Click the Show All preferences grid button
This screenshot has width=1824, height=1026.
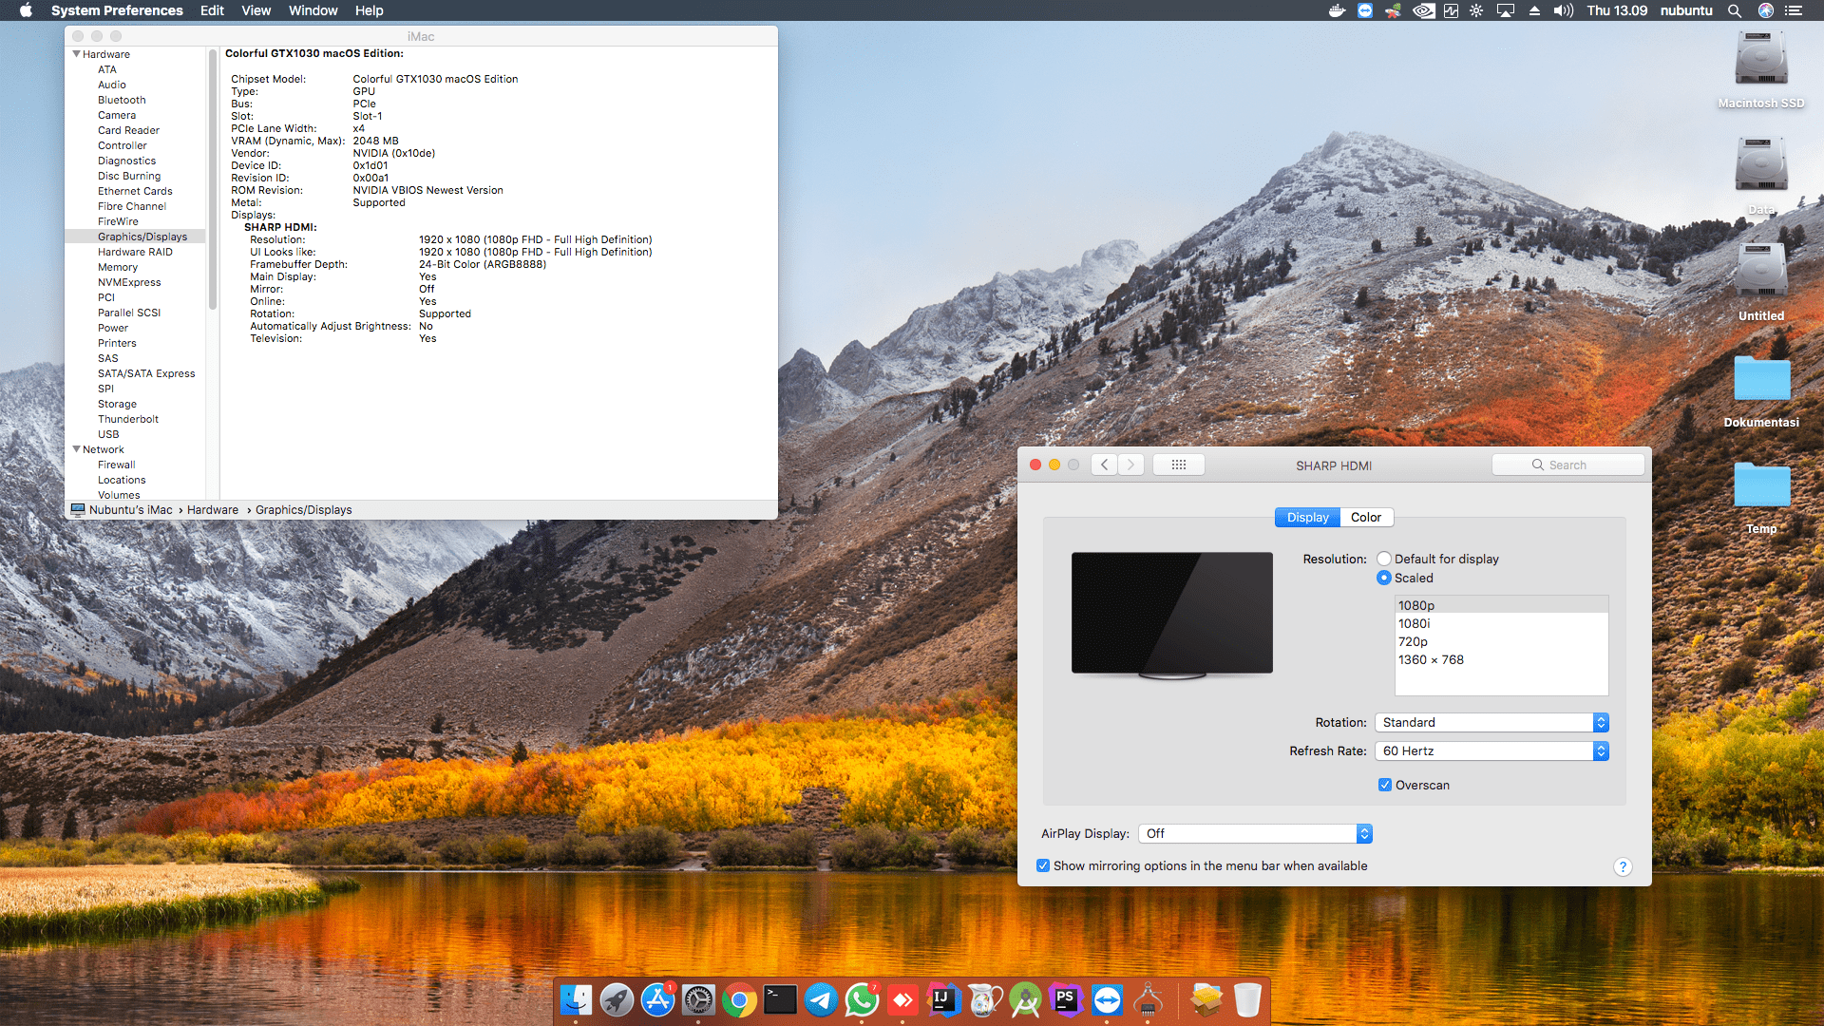click(x=1178, y=465)
